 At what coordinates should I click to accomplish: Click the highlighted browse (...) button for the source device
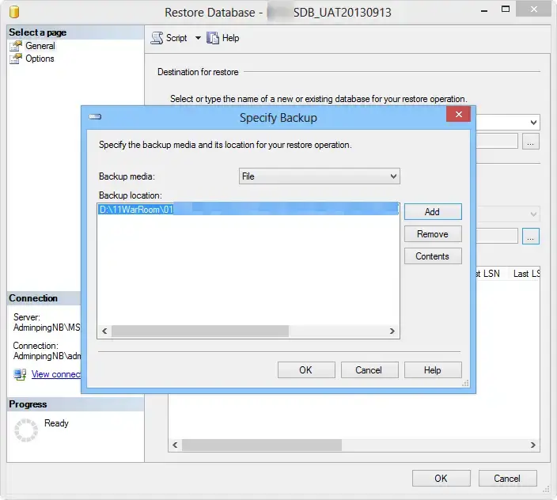click(x=530, y=237)
